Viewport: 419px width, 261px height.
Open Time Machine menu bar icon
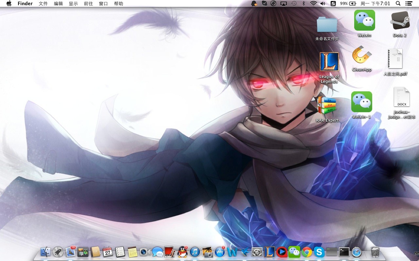click(x=294, y=4)
